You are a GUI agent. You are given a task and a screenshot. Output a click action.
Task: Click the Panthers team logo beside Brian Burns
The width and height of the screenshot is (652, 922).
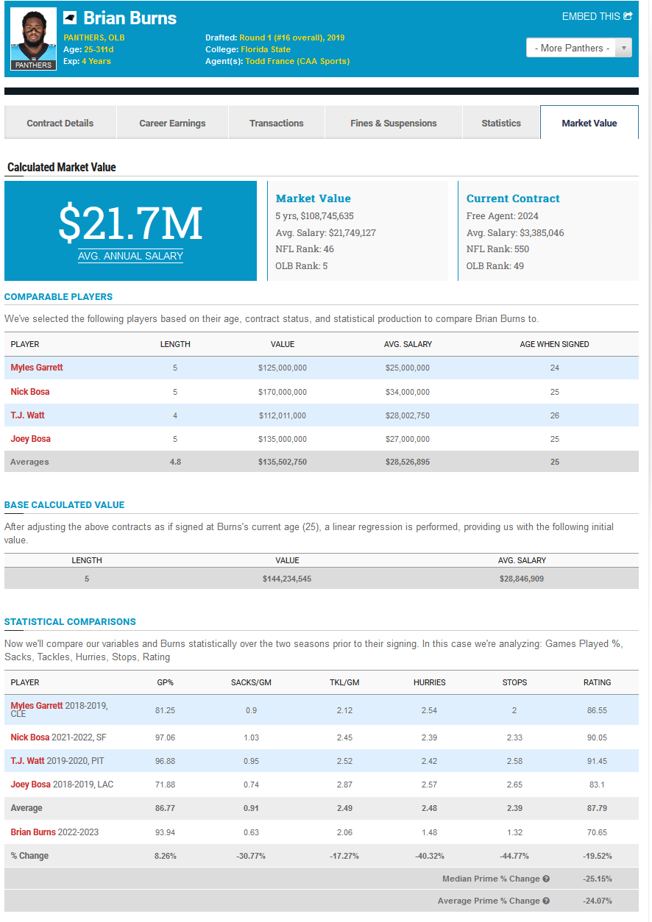click(x=70, y=18)
